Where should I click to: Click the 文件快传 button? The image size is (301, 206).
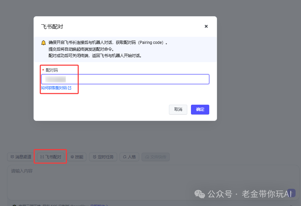[155, 157]
